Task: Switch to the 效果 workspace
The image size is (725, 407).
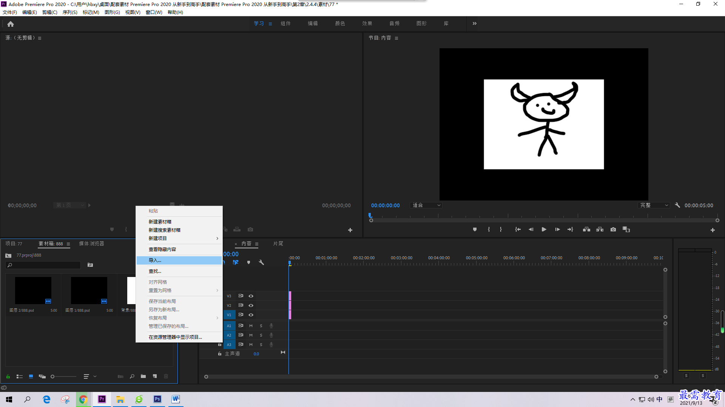Action: [x=367, y=23]
